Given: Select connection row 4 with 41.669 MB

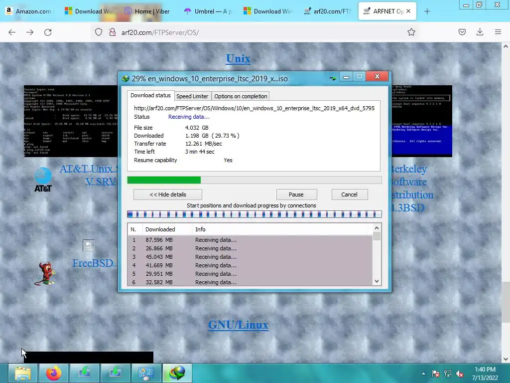Looking at the screenshot, I should (250, 265).
